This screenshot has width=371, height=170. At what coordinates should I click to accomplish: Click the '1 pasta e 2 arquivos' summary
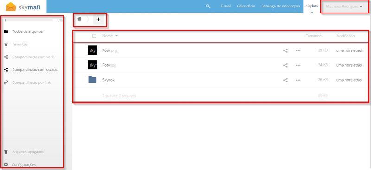click(119, 96)
